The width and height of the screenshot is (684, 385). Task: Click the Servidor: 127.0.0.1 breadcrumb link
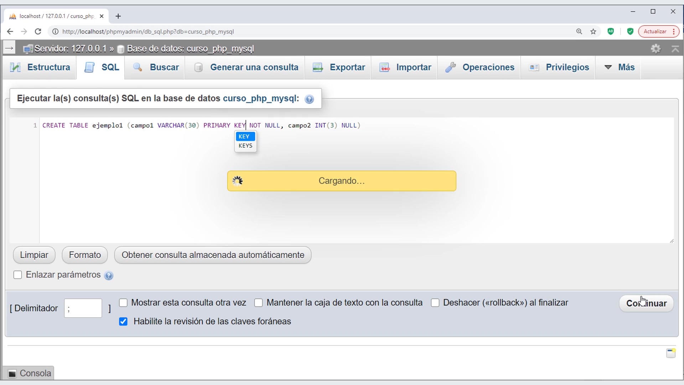pyautogui.click(x=70, y=48)
